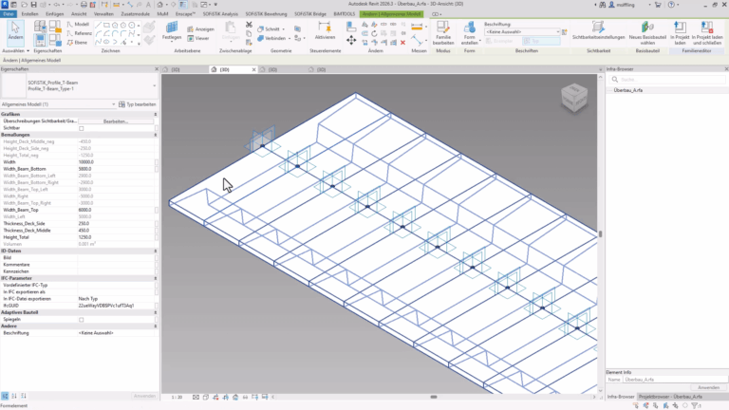Click the associate-parameter box for Width

click(x=157, y=162)
